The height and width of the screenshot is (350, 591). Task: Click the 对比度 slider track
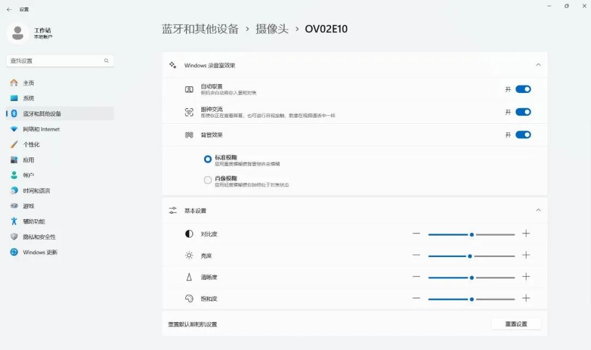coord(472,235)
